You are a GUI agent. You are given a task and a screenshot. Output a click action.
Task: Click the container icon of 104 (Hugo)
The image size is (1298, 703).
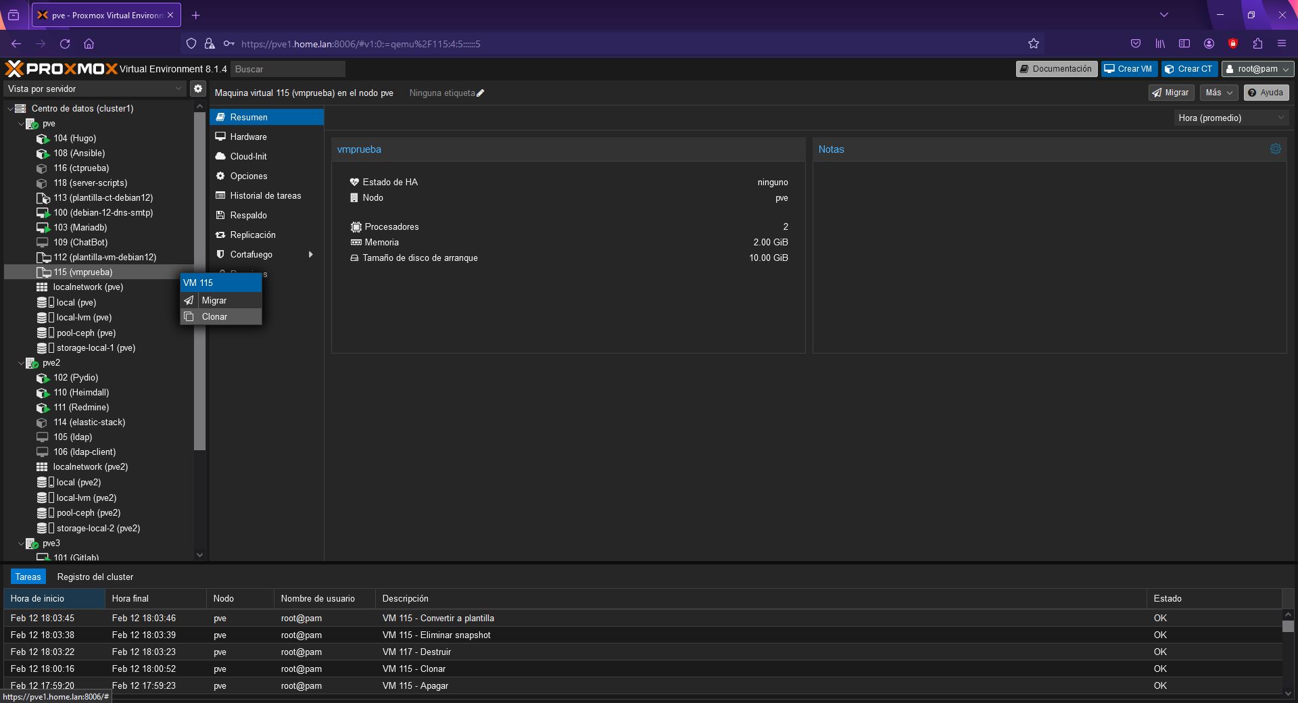click(x=43, y=139)
